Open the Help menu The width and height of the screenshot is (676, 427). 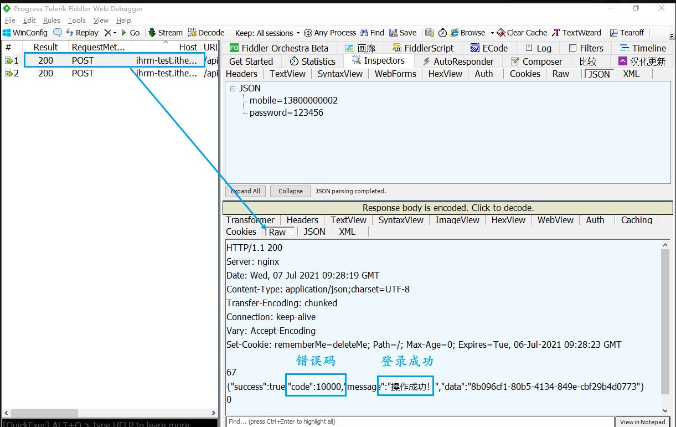coord(123,20)
